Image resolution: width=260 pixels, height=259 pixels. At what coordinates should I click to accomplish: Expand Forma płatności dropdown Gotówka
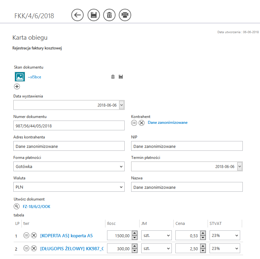click(x=69, y=166)
